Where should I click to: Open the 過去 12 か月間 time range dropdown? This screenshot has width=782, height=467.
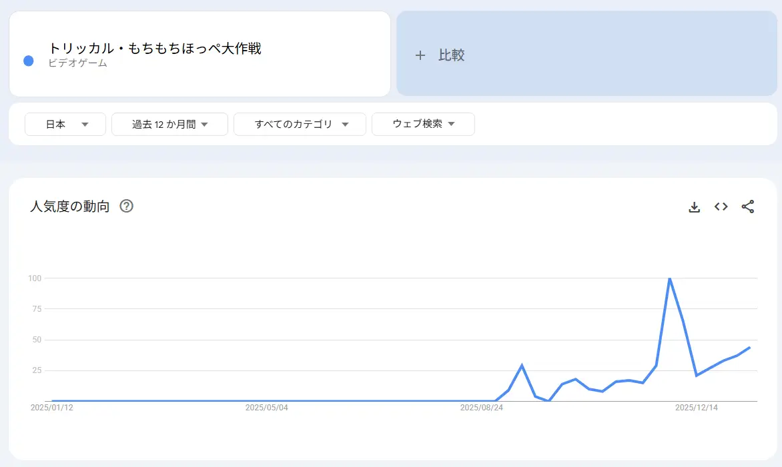169,124
